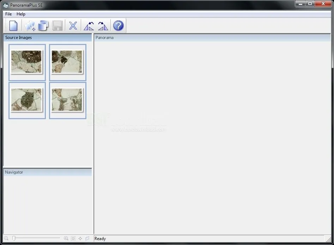Click the Save floppy disk icon
This screenshot has width=334, height=245.
(x=57, y=26)
